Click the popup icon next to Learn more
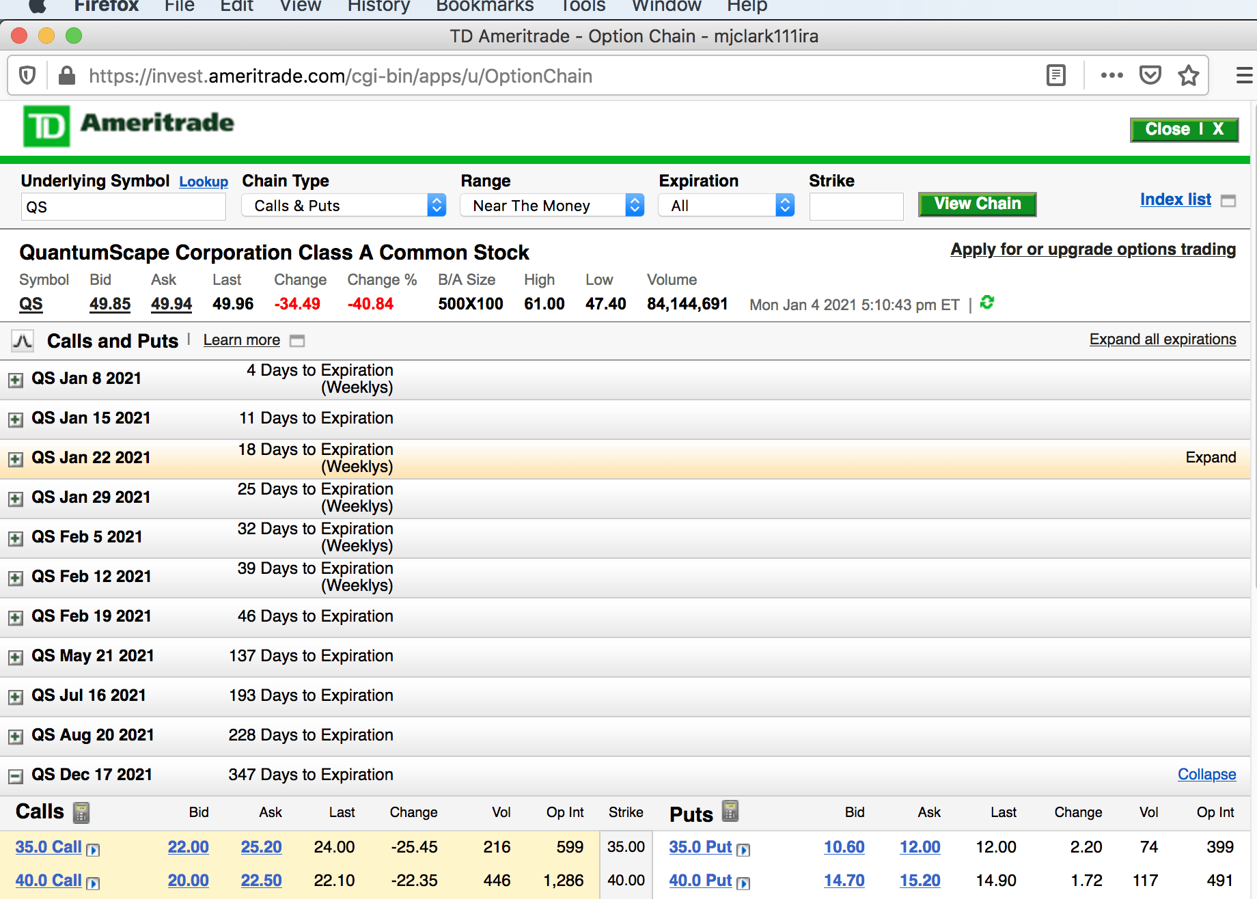 click(297, 340)
